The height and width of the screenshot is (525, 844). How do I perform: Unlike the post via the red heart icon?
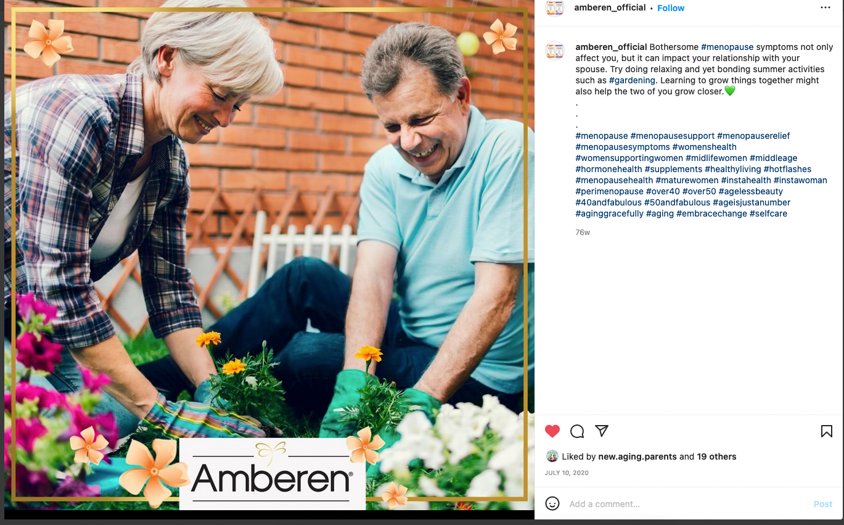tap(552, 431)
